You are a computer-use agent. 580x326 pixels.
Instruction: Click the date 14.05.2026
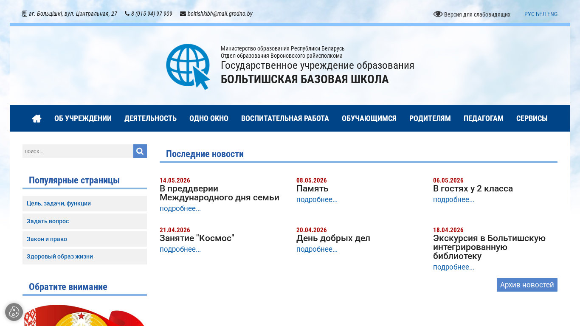[x=175, y=180]
